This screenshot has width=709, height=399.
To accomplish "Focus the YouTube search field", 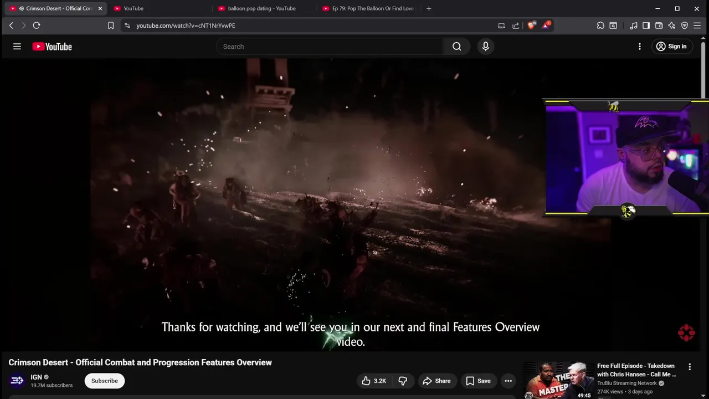I will coord(330,47).
